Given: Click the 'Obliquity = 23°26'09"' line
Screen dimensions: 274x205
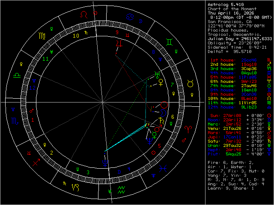Looking at the screenshot, I should (235, 43).
